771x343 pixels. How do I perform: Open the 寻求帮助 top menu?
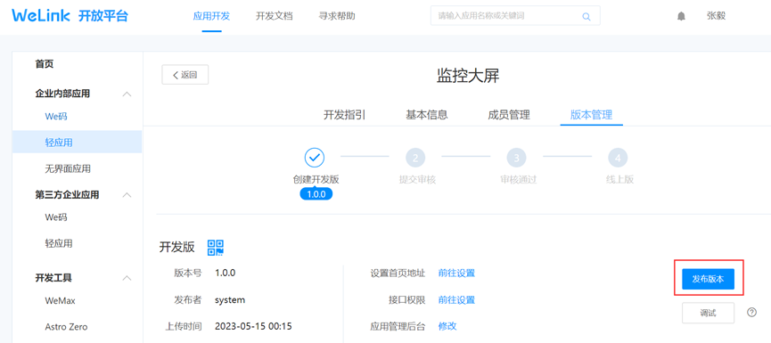click(x=337, y=16)
